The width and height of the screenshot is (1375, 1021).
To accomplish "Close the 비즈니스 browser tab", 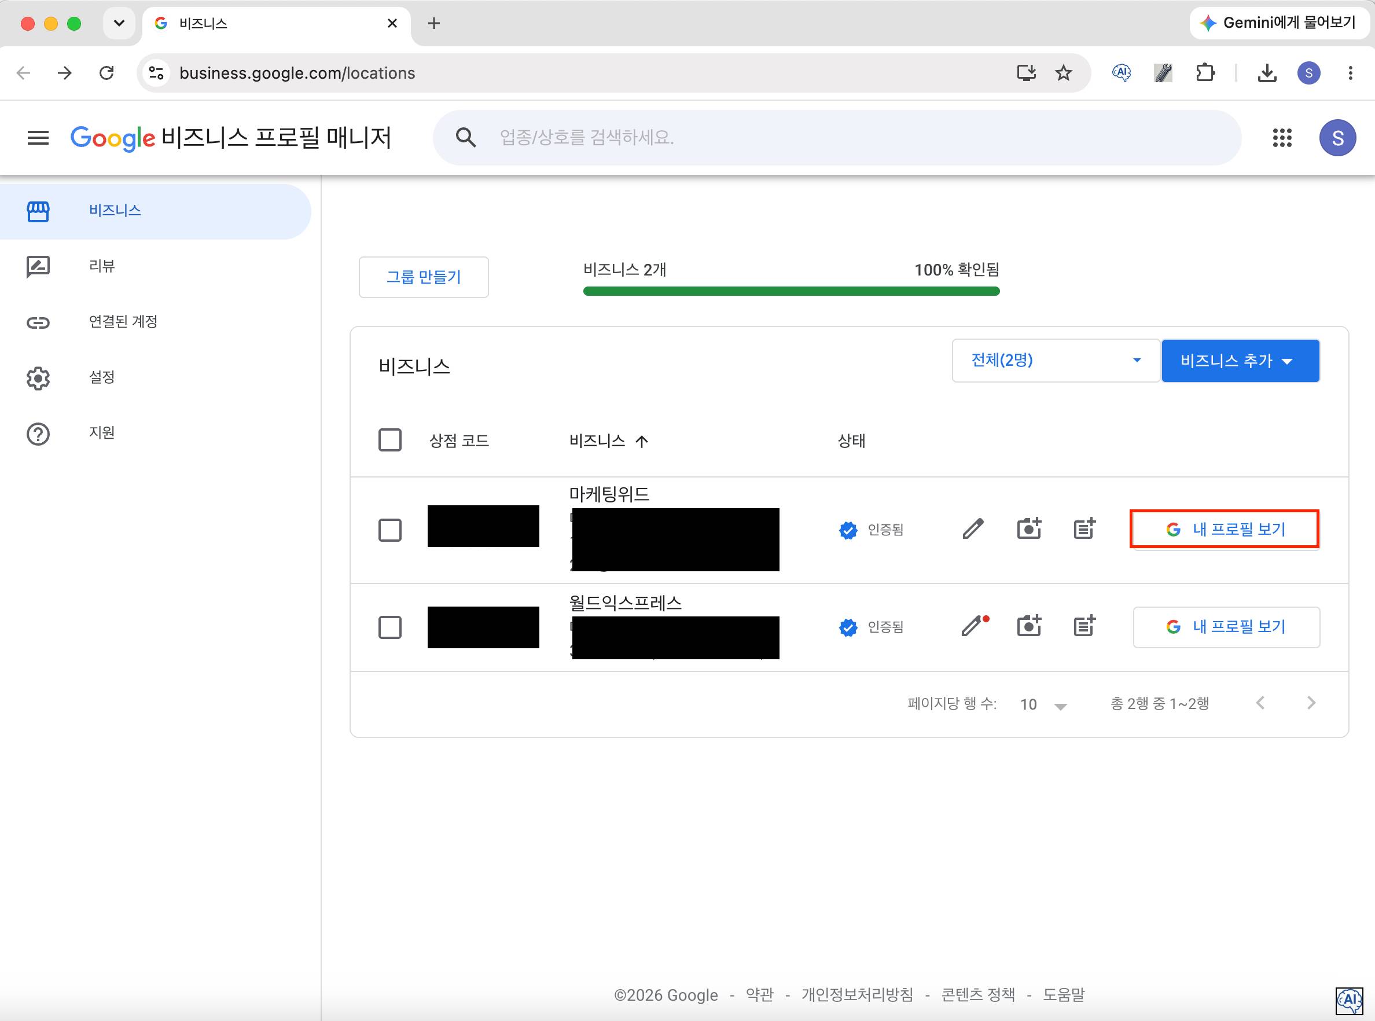I will pos(392,24).
